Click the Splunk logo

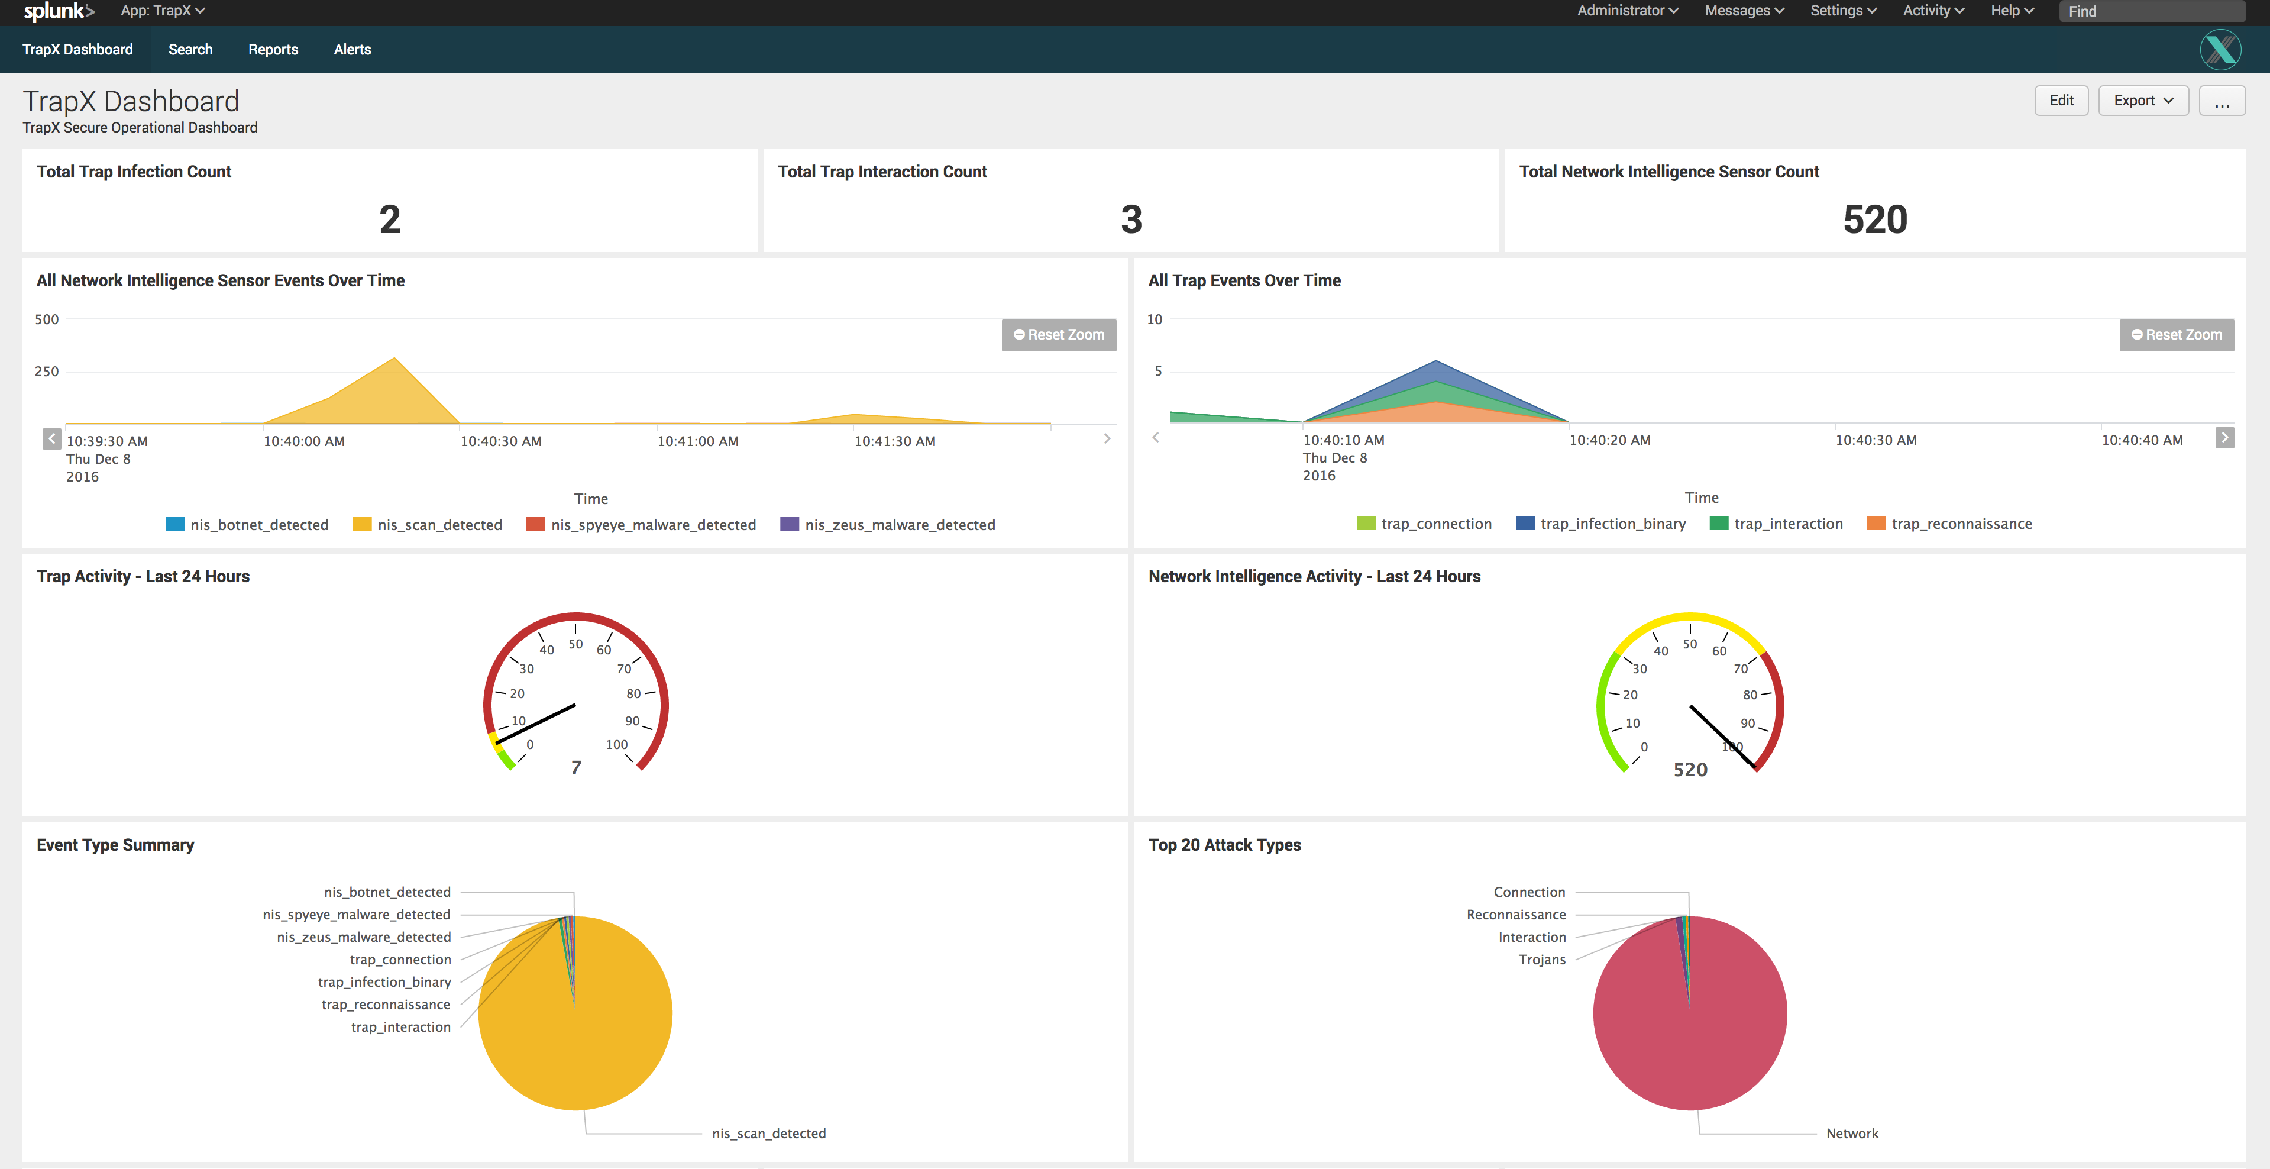58,11
